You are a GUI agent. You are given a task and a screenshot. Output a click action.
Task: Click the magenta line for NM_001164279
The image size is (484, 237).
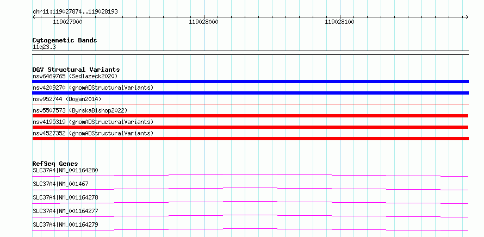click(x=250, y=229)
